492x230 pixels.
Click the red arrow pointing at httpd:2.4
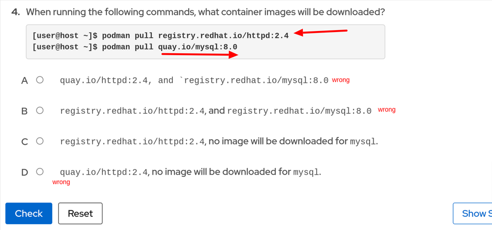tap(321, 32)
